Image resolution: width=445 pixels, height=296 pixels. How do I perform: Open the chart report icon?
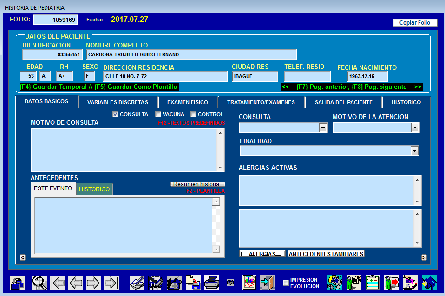(x=249, y=283)
